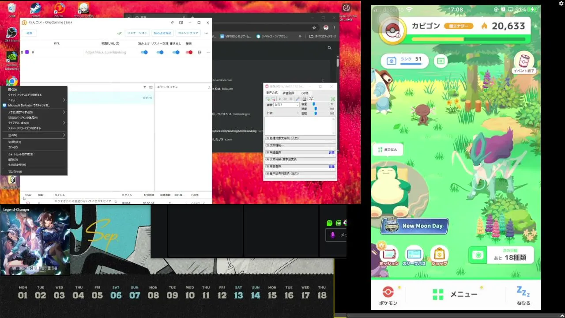565x318 pixels.
Task: Select the purple color square of the frame
Action: [27, 52]
